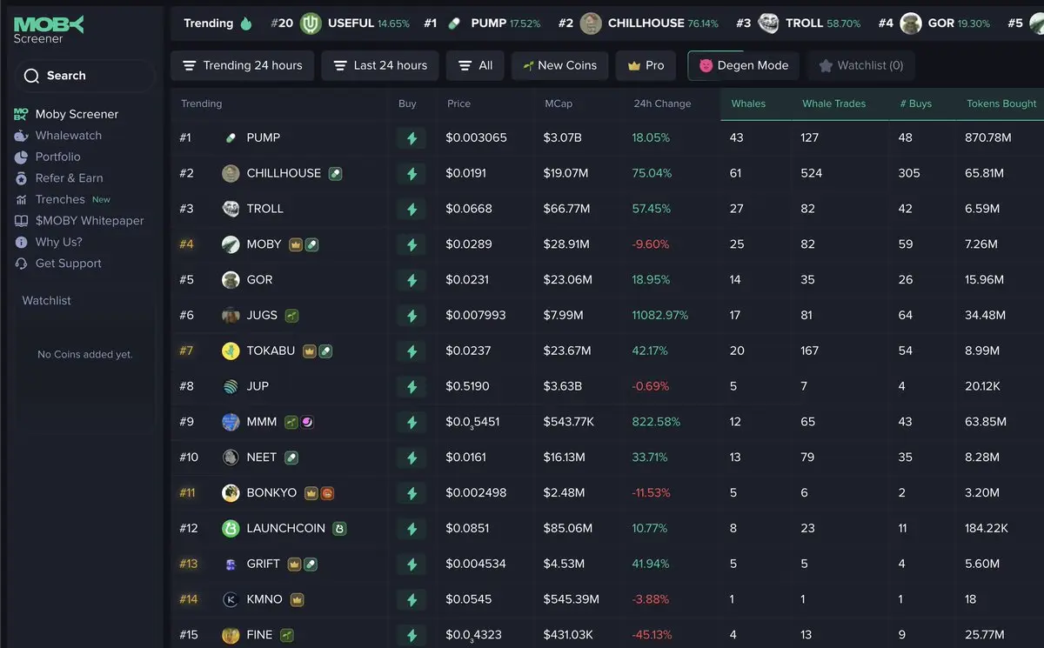Buy KMNO with lightning button
Image resolution: width=1044 pixels, height=648 pixels.
[x=412, y=599]
